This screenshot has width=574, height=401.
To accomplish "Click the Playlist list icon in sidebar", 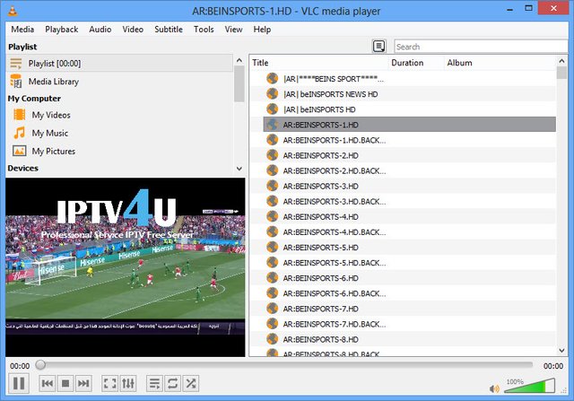I will tap(16, 64).
